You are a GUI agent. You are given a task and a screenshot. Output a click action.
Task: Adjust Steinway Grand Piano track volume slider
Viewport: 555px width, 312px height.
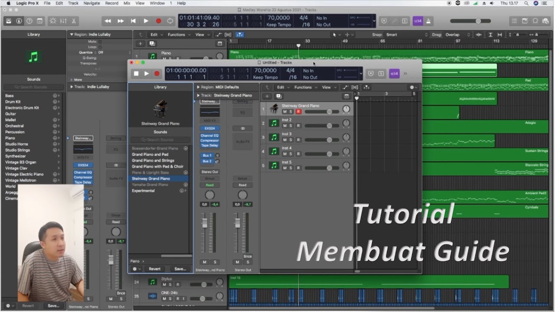pyautogui.click(x=322, y=112)
